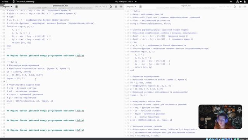Open the Текстовый редактор app menu
Screen dimensions: 248x140
coord(23,2)
